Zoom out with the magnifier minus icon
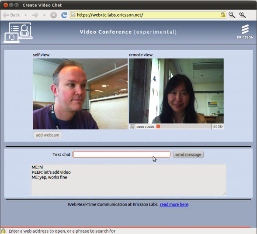Viewport: 257px width, 234px height. coord(232,15)
